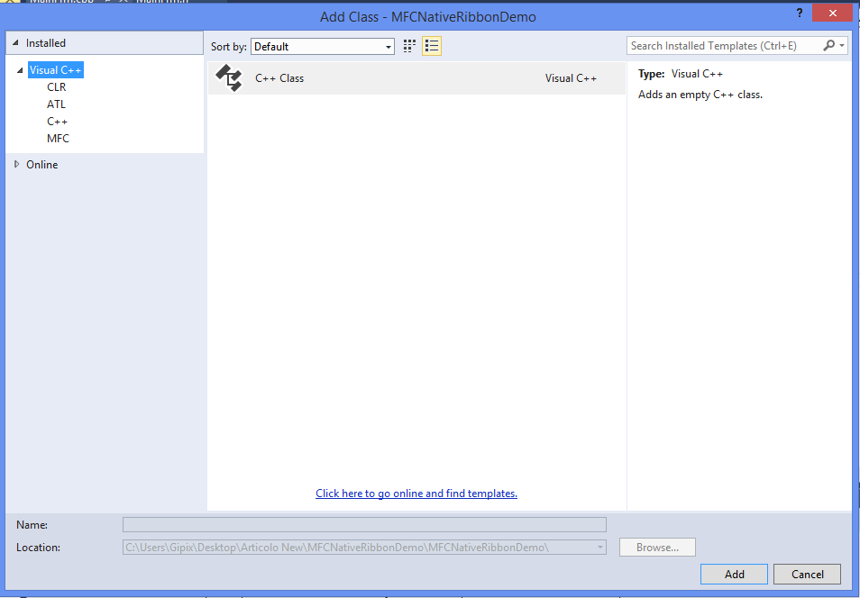Collapse the Installed section
The height and width of the screenshot is (598, 860).
(x=15, y=42)
